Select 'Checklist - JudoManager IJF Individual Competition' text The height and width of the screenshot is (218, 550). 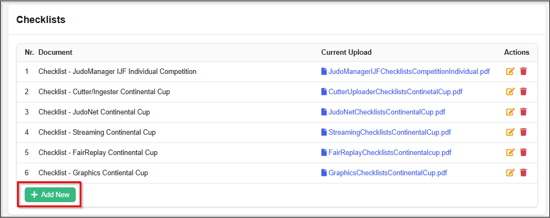(117, 72)
